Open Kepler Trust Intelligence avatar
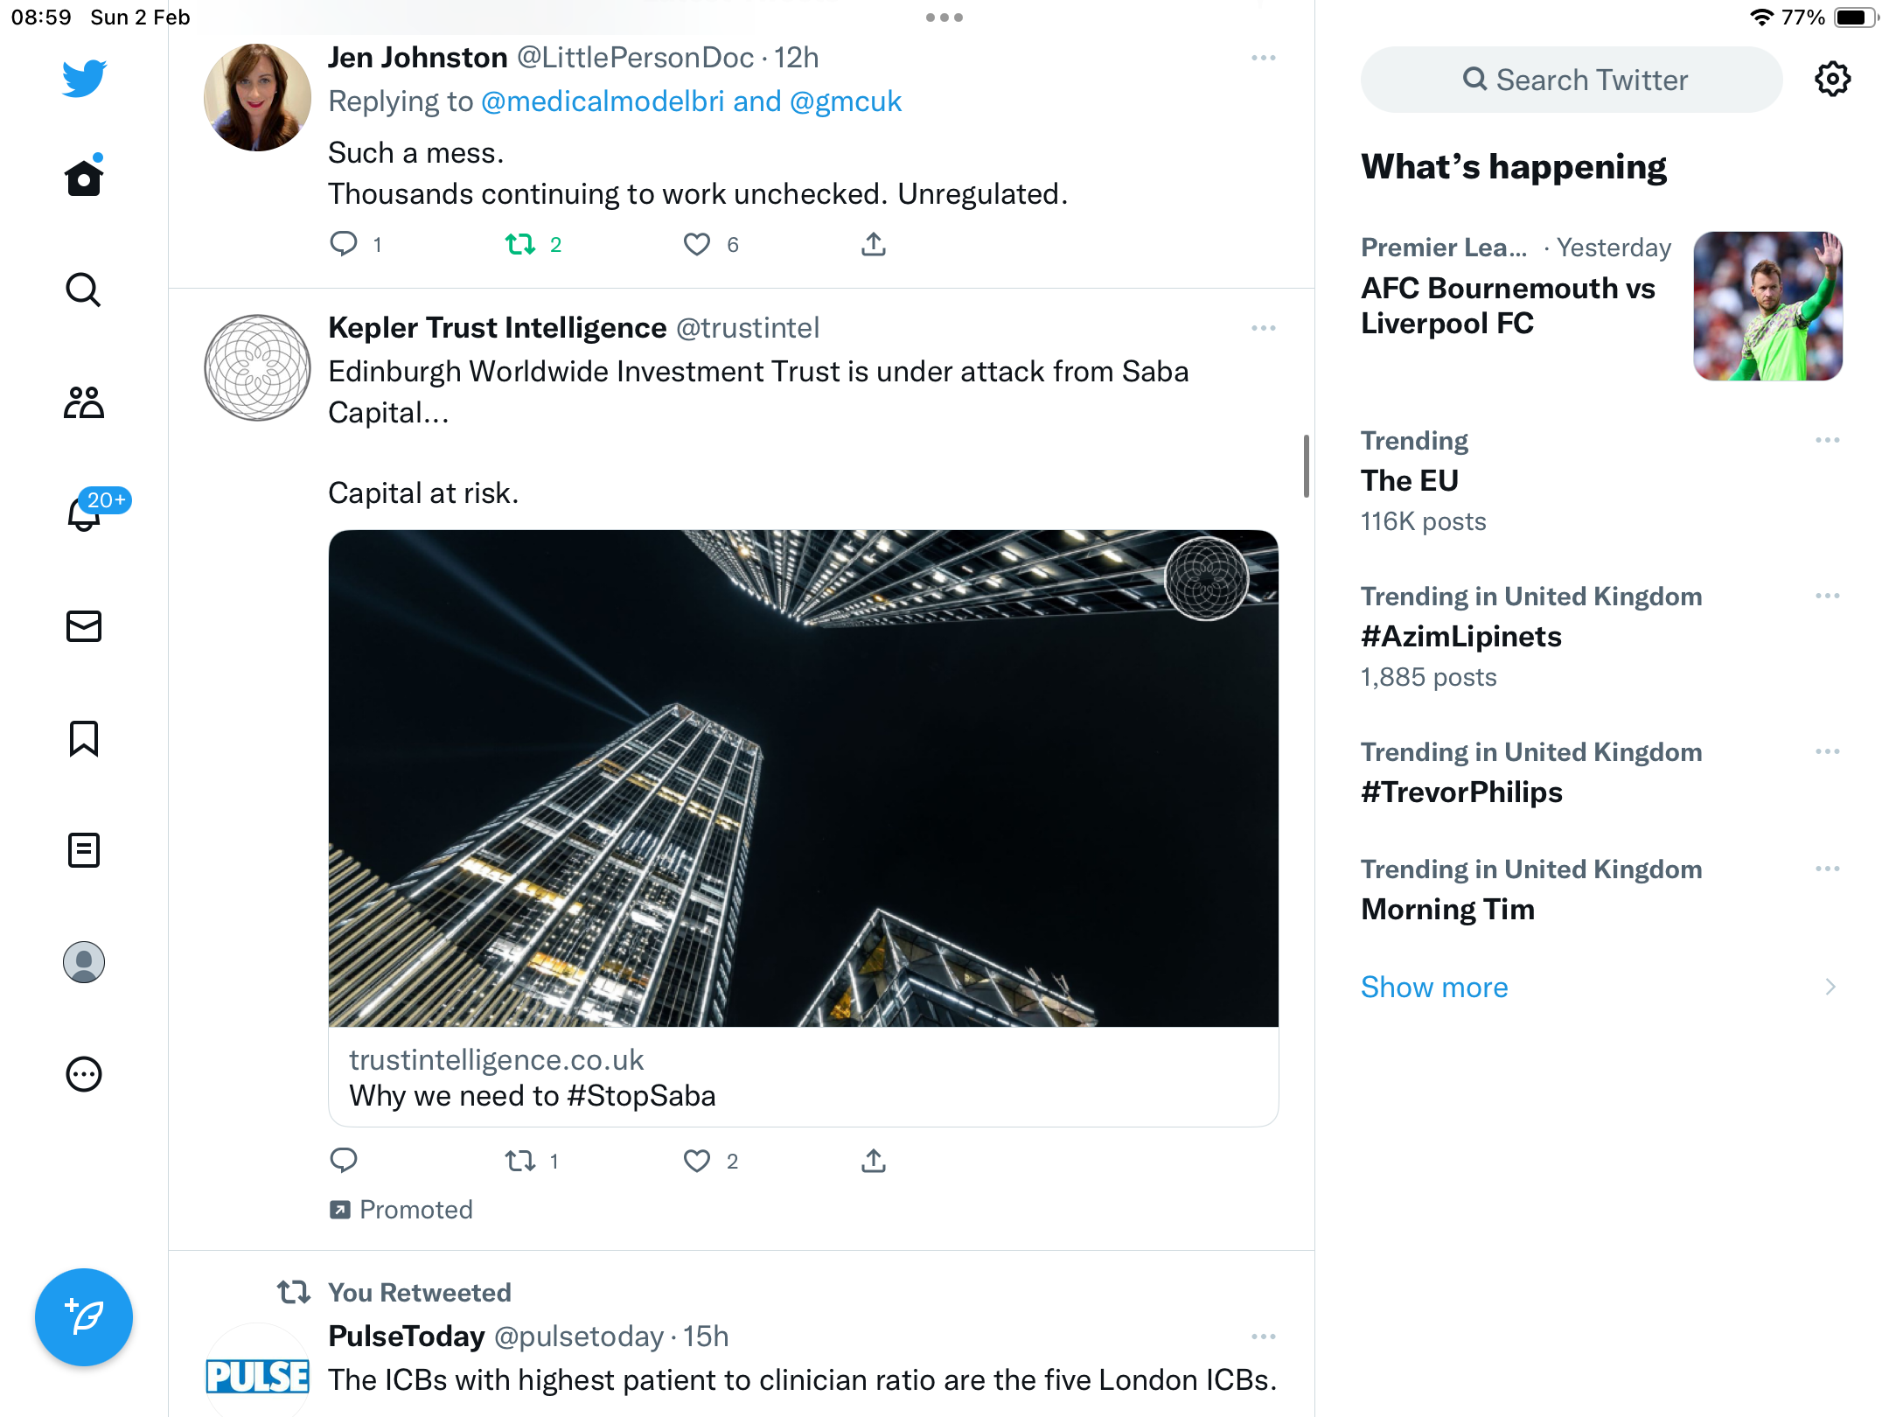Image resolution: width=1889 pixels, height=1417 pixels. coord(257,367)
